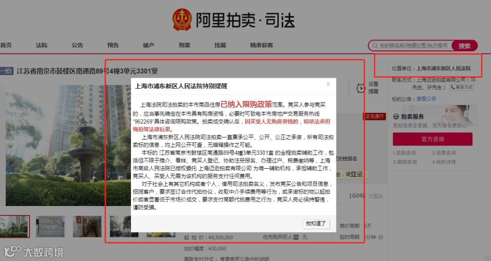The height and width of the screenshot is (261, 491).
Task: Click the 拍卖服务 headset icon
Action: (x=396, y=116)
